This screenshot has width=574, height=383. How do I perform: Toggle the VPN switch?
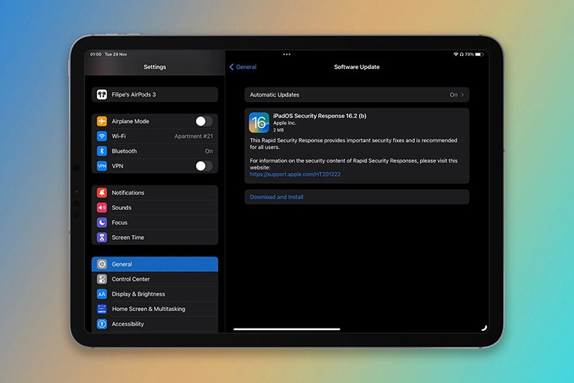click(204, 166)
